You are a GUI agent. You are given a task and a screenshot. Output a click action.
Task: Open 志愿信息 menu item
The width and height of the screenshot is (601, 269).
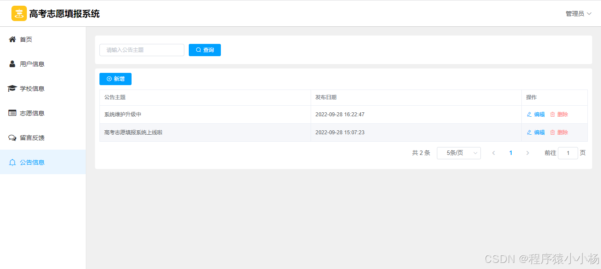[43, 113]
